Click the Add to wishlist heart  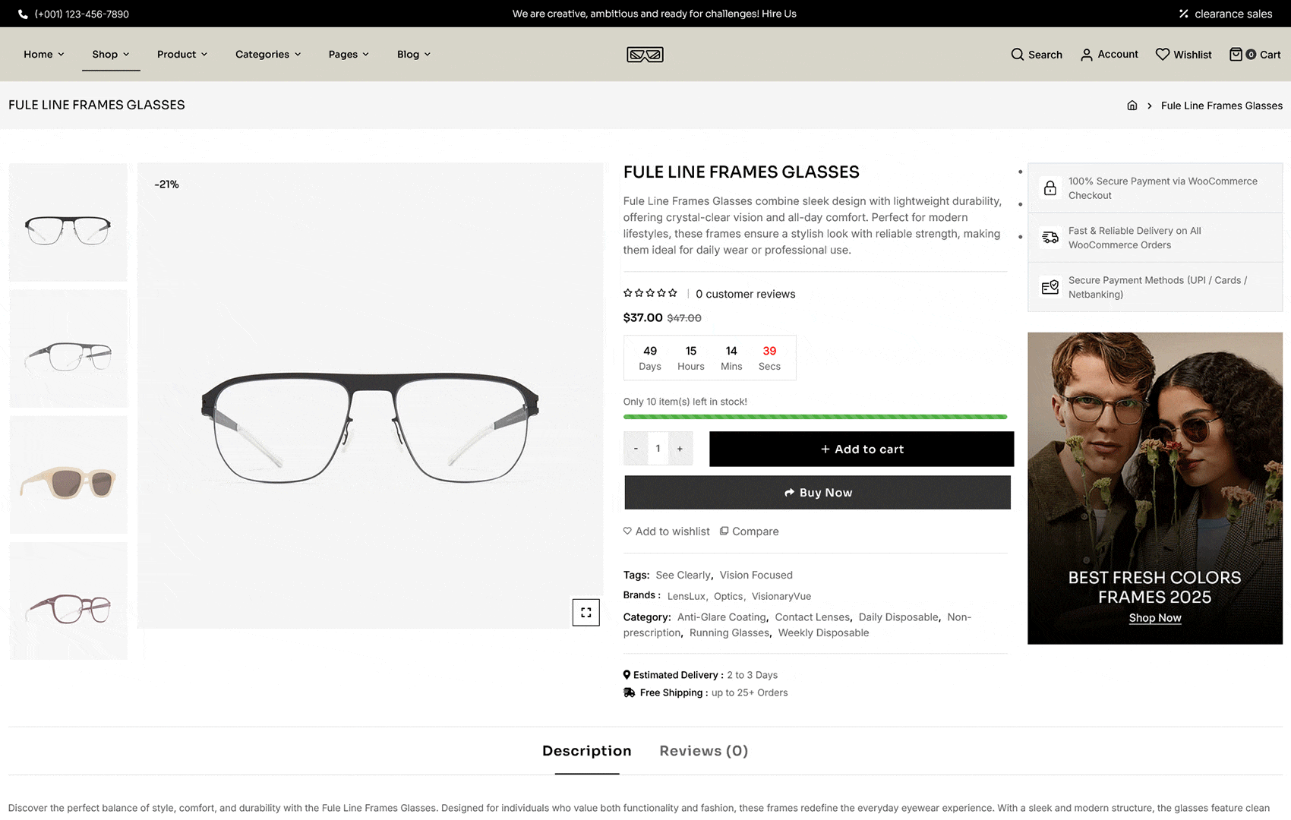pyautogui.click(x=627, y=531)
